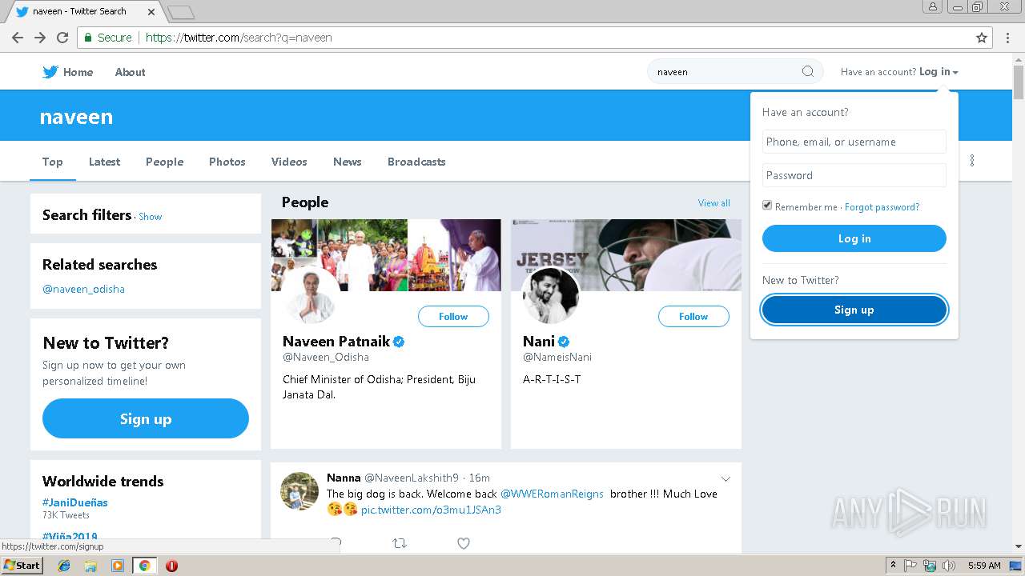Viewport: 1025px width, 576px height.
Task: Click the search magnifier icon
Action: click(808, 71)
